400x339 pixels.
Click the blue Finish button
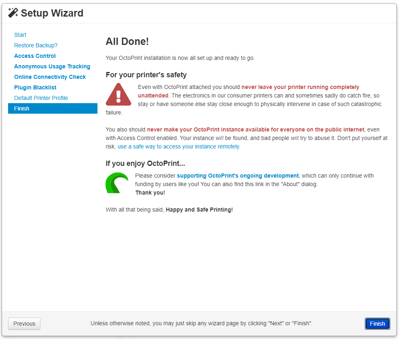(377, 324)
